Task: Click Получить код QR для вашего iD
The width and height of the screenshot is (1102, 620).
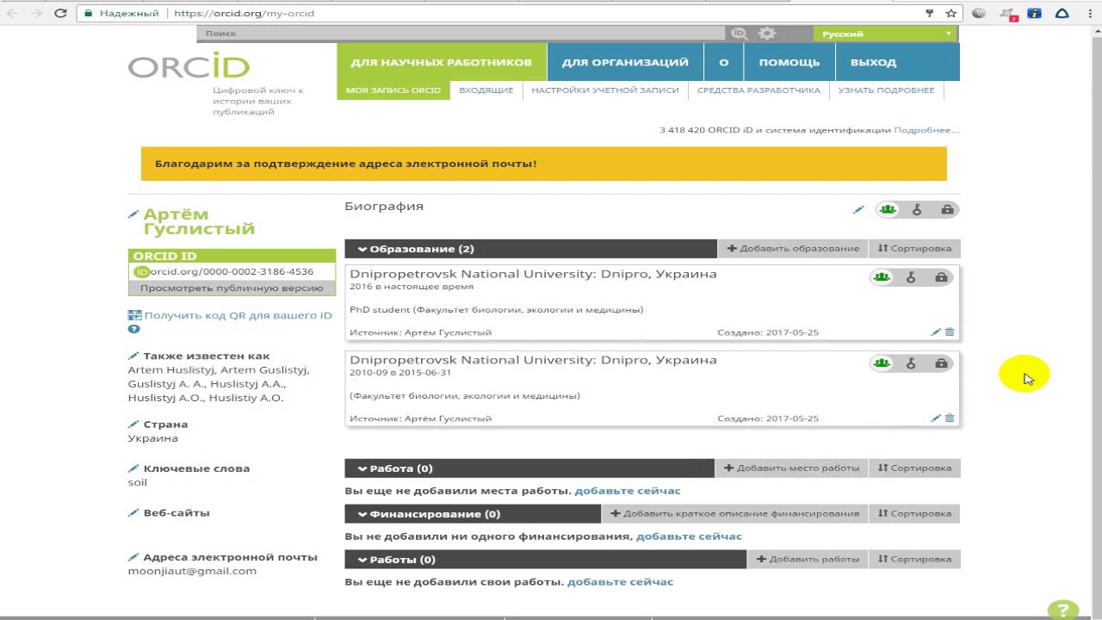Action: point(238,315)
